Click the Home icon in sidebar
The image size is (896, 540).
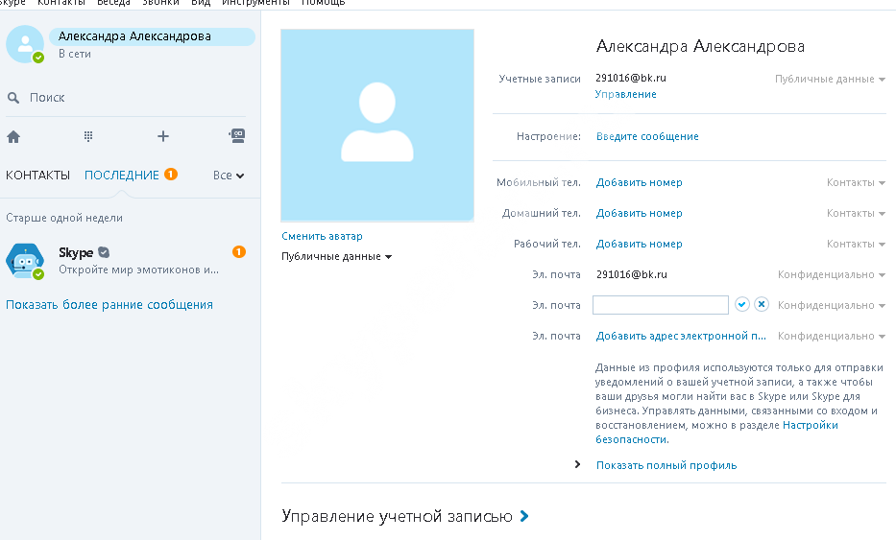click(13, 136)
